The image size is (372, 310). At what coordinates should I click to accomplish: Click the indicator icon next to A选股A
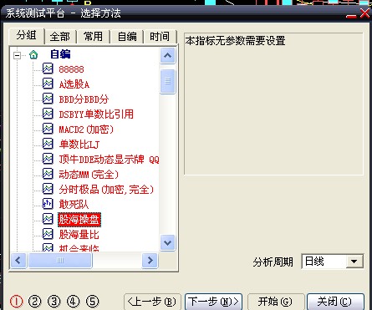(48, 84)
